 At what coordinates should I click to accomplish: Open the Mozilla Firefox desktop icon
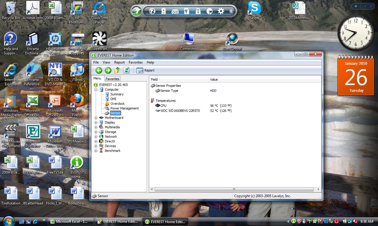click(77, 105)
